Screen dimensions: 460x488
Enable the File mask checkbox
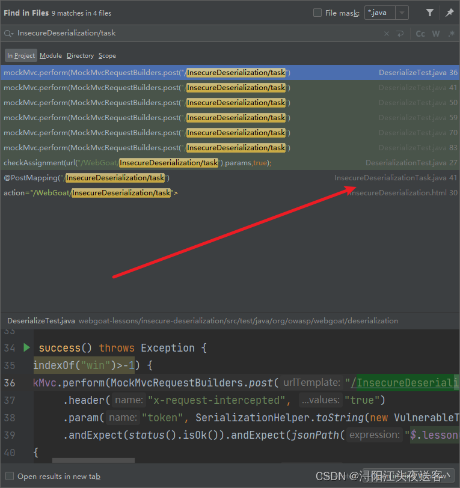coord(317,13)
